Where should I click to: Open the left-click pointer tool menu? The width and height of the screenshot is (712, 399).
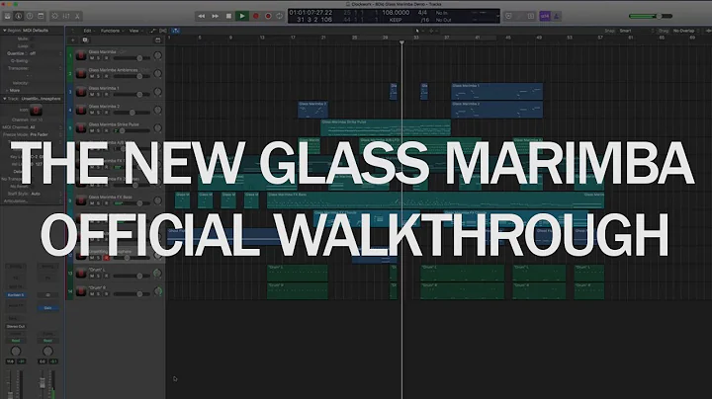point(419,31)
